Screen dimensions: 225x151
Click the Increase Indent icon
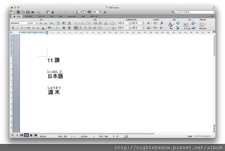(100, 23)
